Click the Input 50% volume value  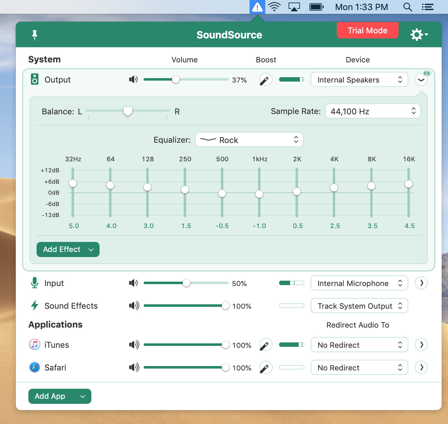point(239,284)
